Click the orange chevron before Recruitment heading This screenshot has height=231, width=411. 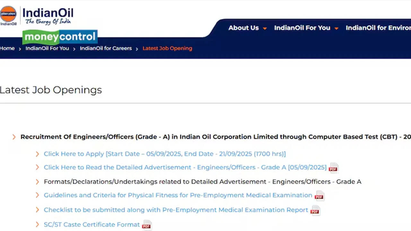tap(14, 137)
